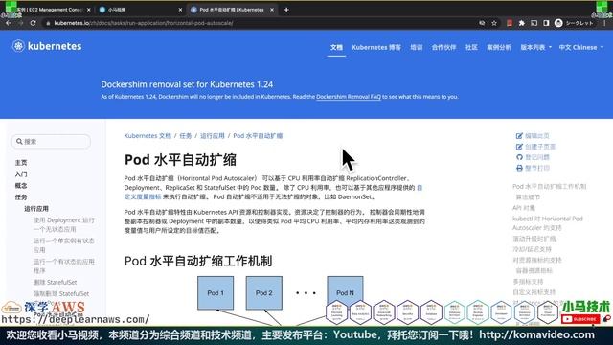Viewport: 613px width, 345px height.
Task: Click the Dockershim removal set announcement title
Action: click(x=187, y=84)
